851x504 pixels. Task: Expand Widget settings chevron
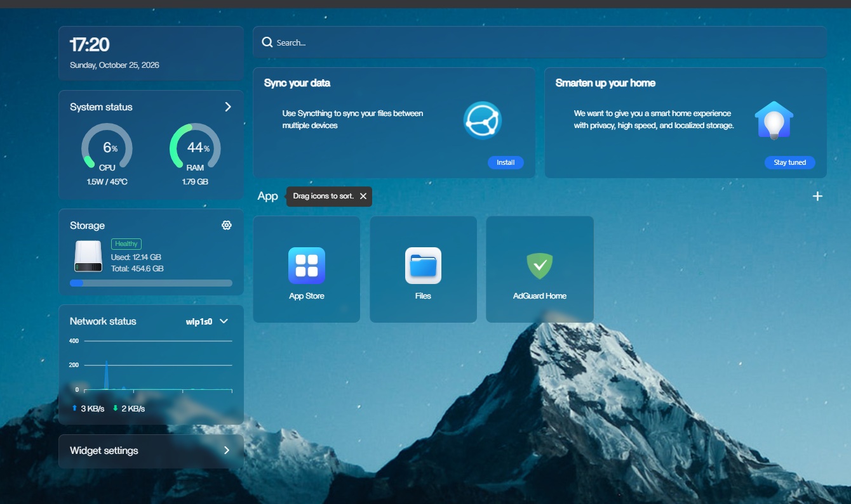coord(227,451)
